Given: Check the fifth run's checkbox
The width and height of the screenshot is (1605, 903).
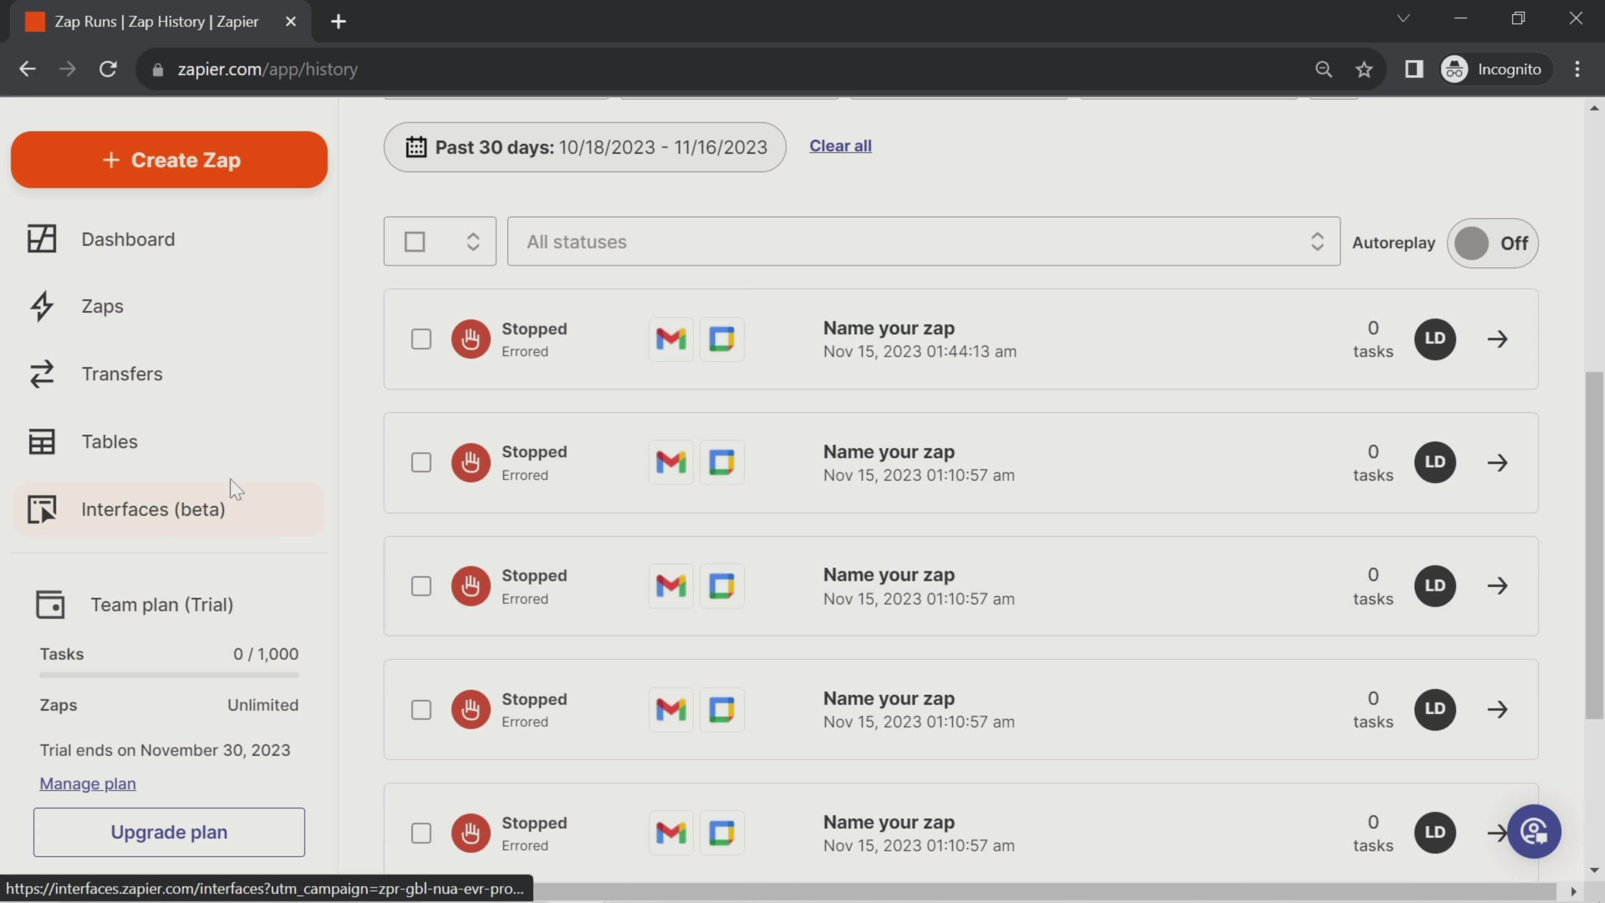Looking at the screenshot, I should coord(421,833).
